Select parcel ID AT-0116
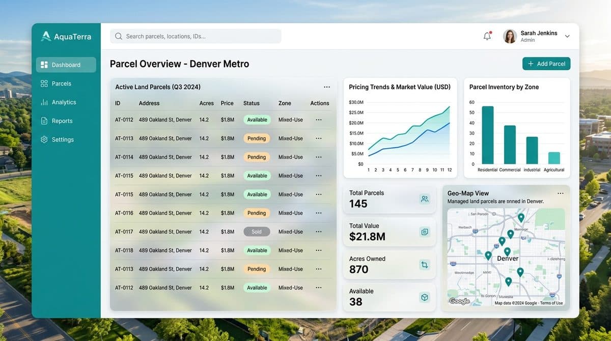 click(124, 213)
